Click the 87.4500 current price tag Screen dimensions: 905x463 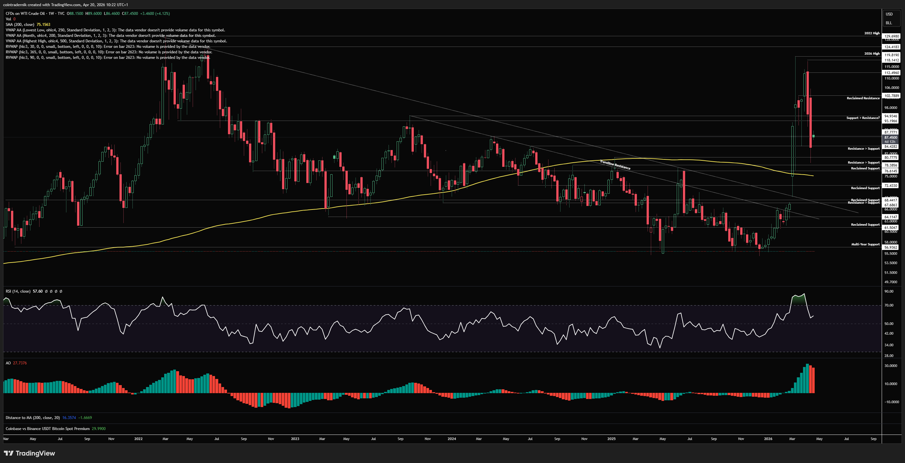(x=891, y=137)
